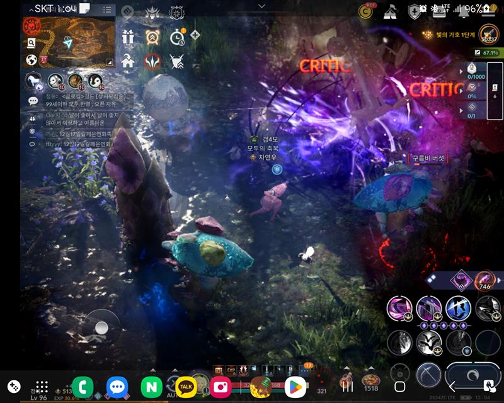The width and height of the screenshot is (504, 403).
Task: Launch the green Naver app
Action: pyautogui.click(x=151, y=387)
